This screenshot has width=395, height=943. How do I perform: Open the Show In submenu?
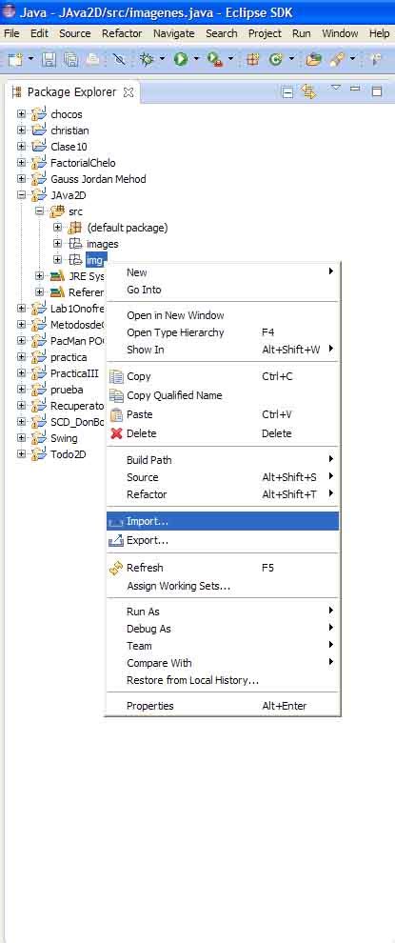tap(223, 350)
